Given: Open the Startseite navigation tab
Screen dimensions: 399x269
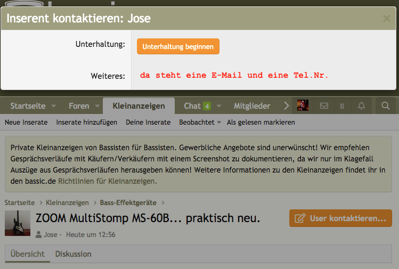Looking at the screenshot, I should (28, 106).
